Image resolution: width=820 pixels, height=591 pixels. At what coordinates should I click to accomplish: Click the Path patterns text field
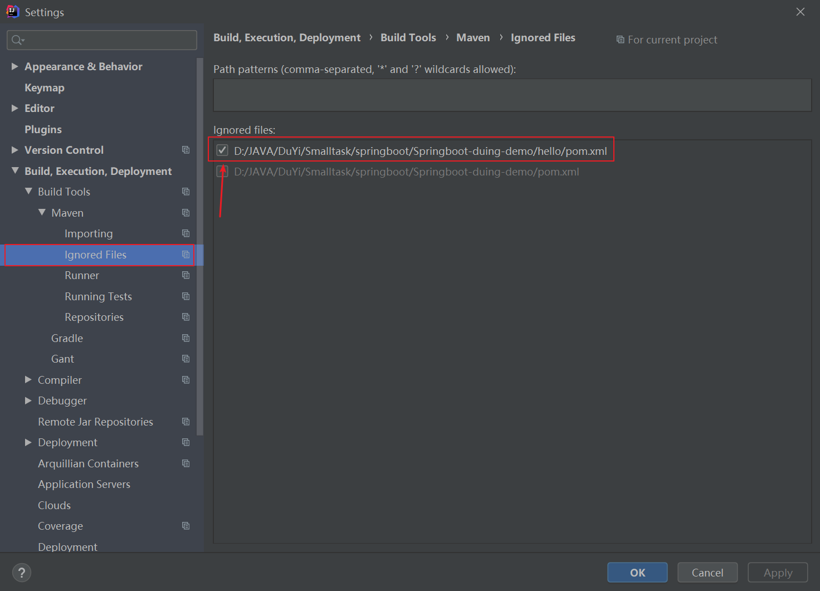pos(512,95)
